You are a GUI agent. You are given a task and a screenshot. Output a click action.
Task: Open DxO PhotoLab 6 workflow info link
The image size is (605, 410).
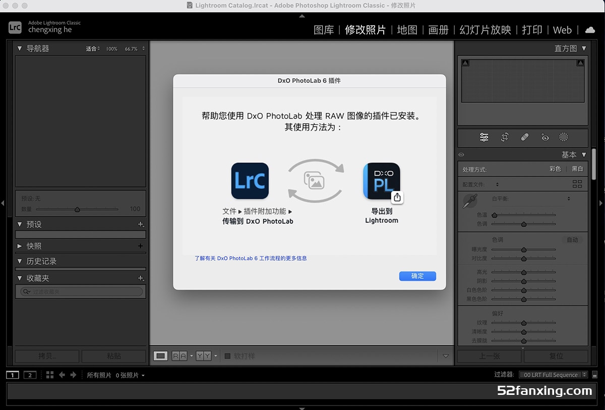click(251, 258)
